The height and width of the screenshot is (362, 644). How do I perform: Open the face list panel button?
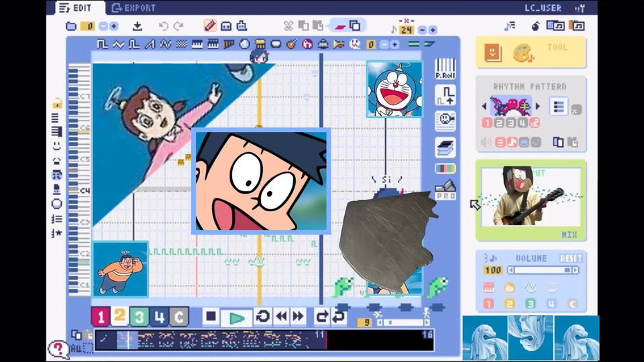(445, 121)
